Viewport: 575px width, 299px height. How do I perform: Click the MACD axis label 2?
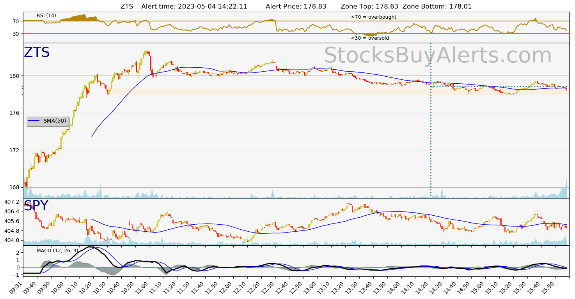pyautogui.click(x=18, y=253)
